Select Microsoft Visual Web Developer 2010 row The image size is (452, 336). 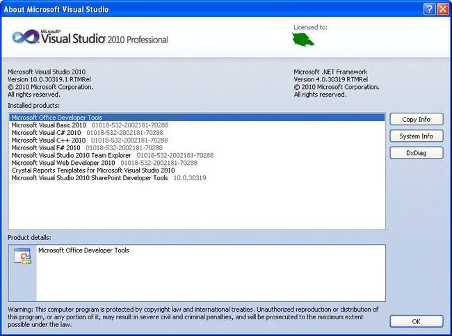[197, 163]
